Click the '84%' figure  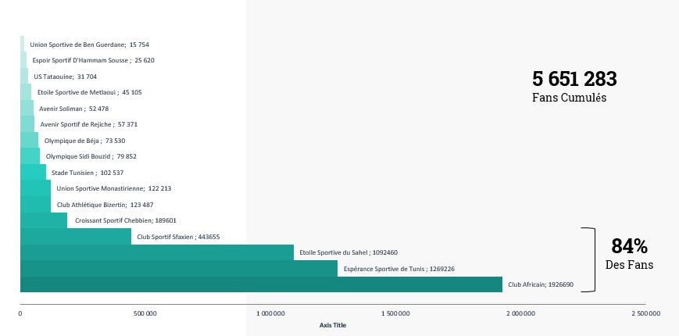coord(629,246)
